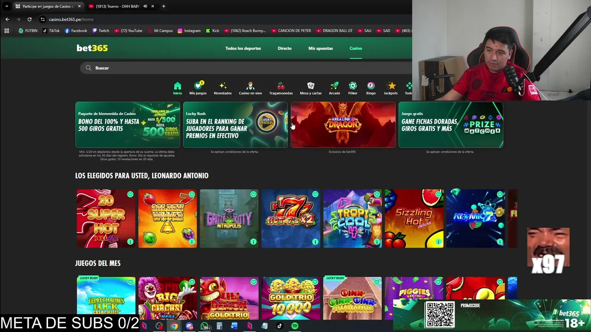Favorite the Leprechaun's Luck game

[130, 282]
